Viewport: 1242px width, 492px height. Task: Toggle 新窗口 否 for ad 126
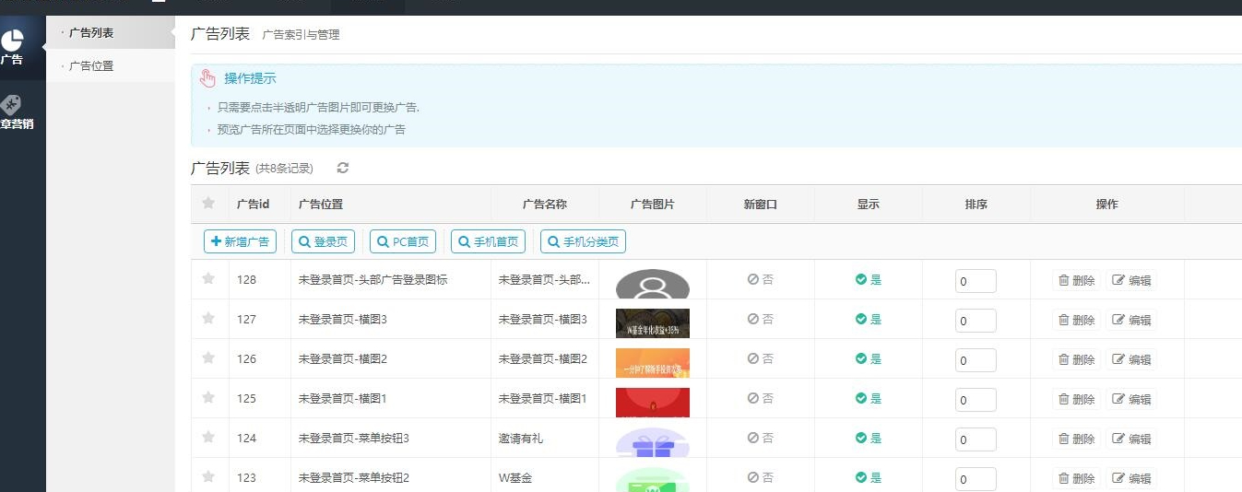coord(761,358)
